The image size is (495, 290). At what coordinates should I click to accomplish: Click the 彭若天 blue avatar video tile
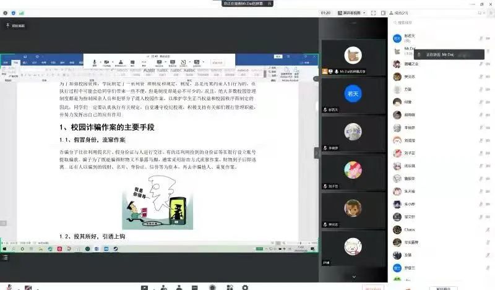coord(353,95)
